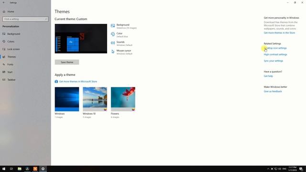The height and width of the screenshot is (172, 306).
Task: Apply the Windows theme thumbnail
Action: pyautogui.click(x=67, y=99)
